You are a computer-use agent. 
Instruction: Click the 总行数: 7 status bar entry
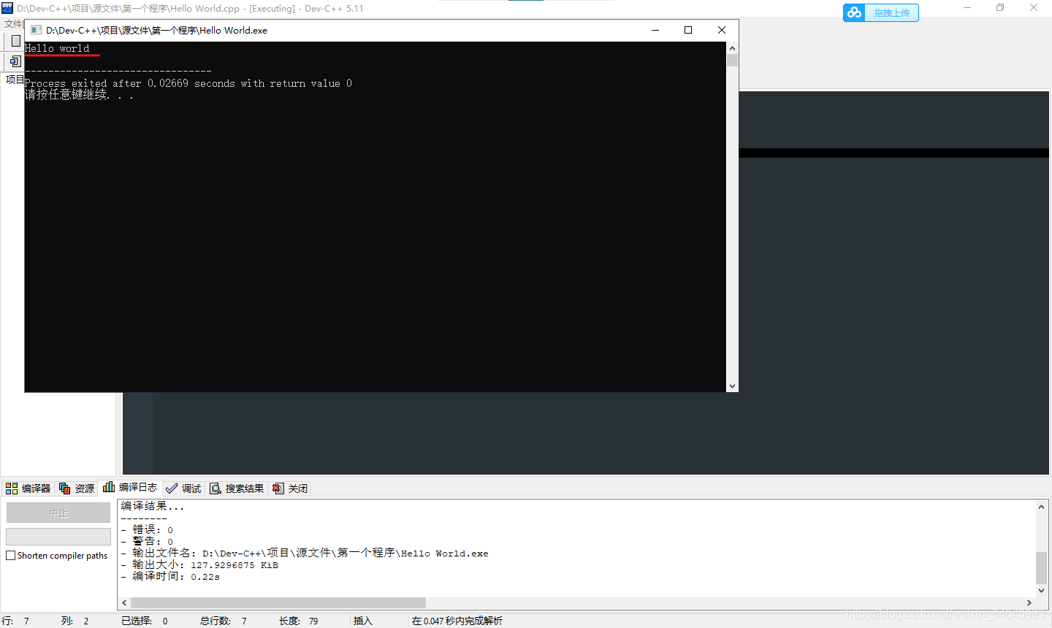(224, 621)
